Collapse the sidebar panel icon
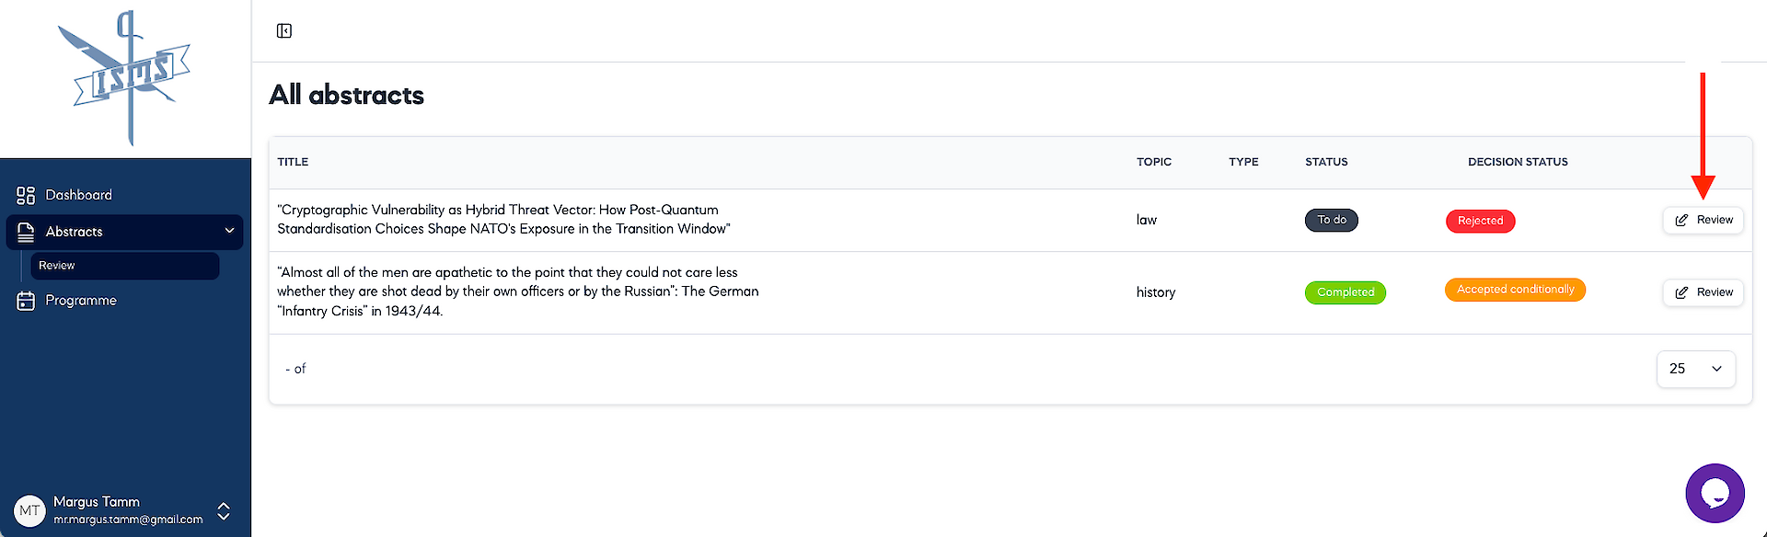 pos(284,31)
